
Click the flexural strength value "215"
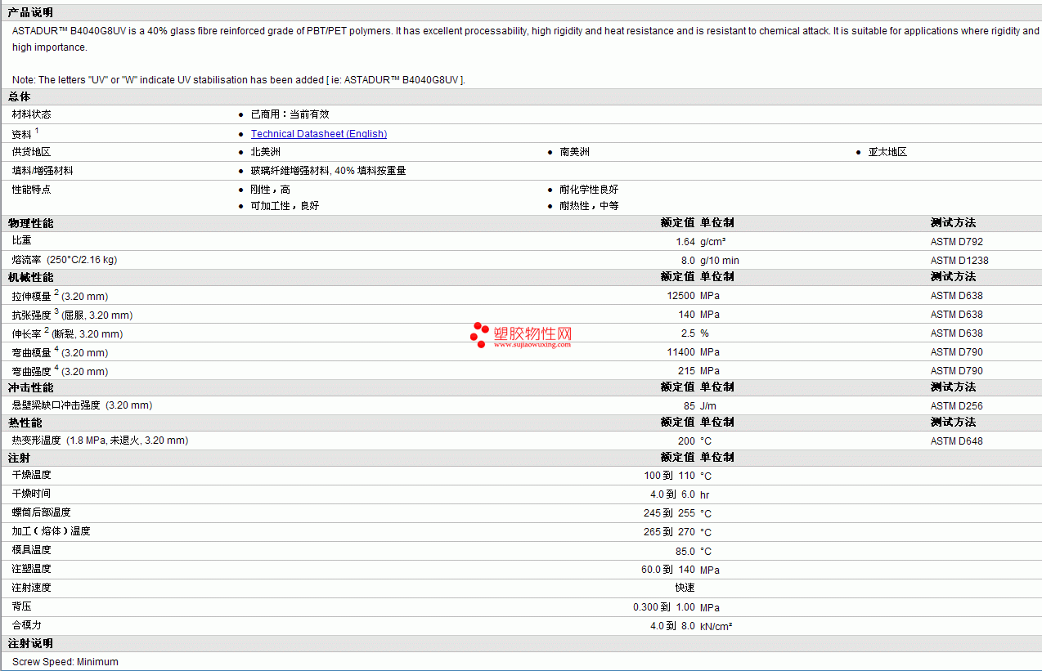686,371
